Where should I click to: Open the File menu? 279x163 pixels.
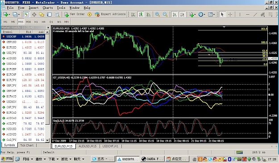pos(10,8)
